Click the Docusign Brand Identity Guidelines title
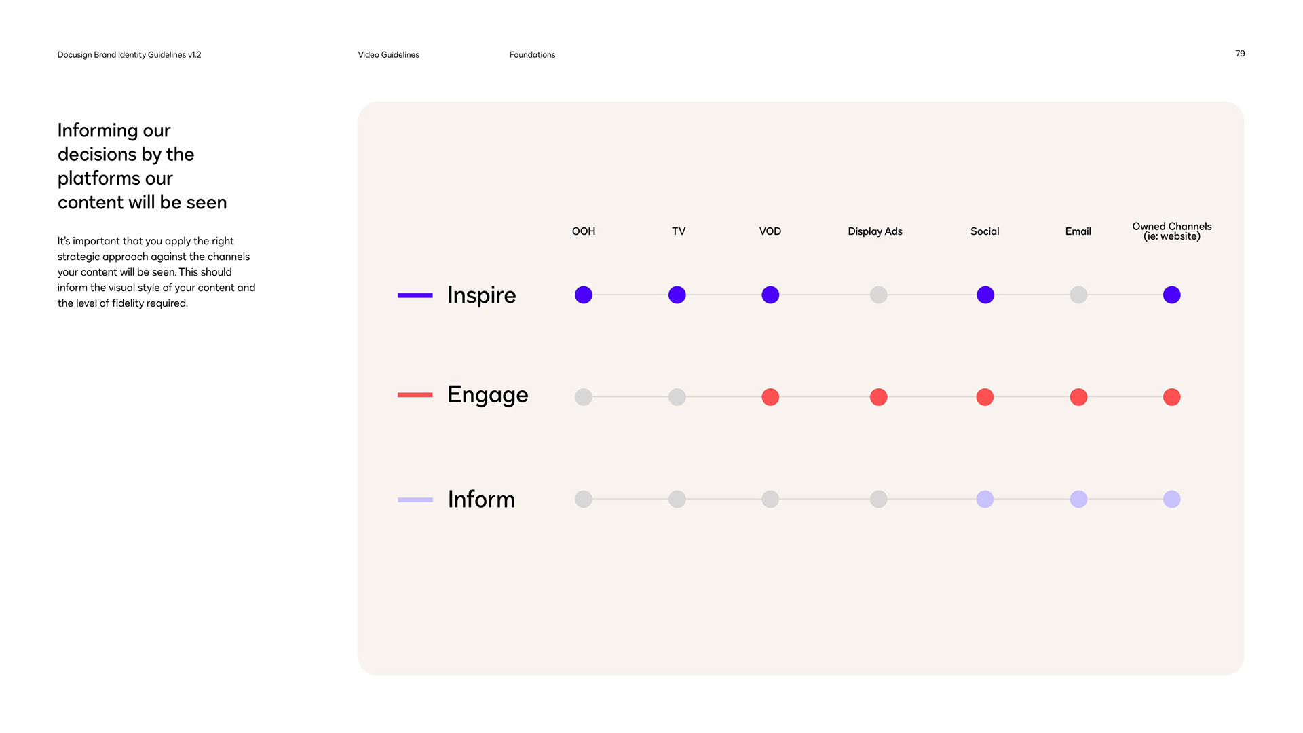This screenshot has width=1303, height=733. click(x=129, y=55)
